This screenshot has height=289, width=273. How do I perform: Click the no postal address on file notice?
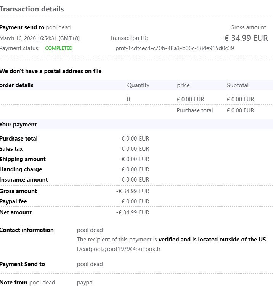pyautogui.click(x=51, y=71)
